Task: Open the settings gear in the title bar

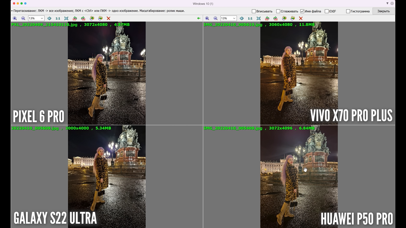Action: [392, 4]
